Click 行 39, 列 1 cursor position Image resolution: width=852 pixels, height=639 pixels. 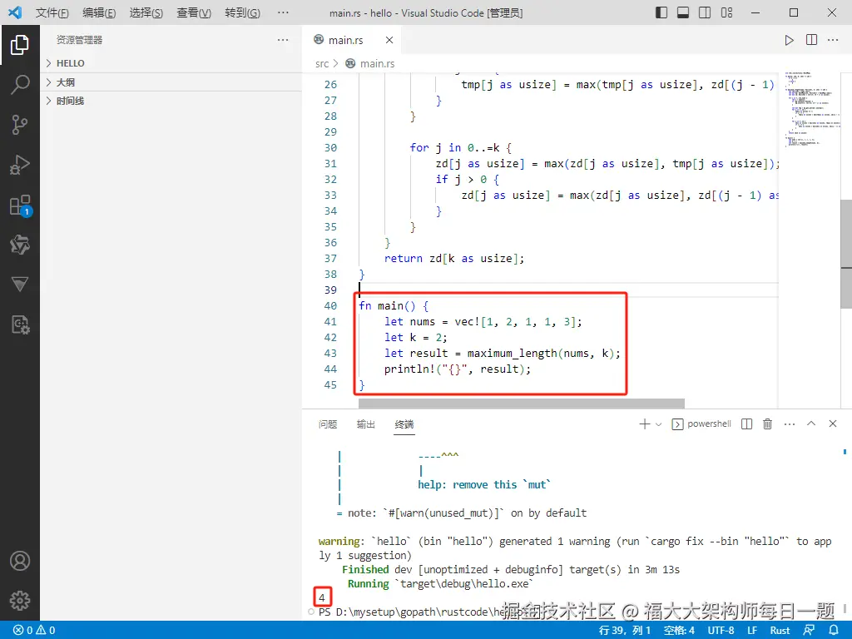(x=624, y=631)
